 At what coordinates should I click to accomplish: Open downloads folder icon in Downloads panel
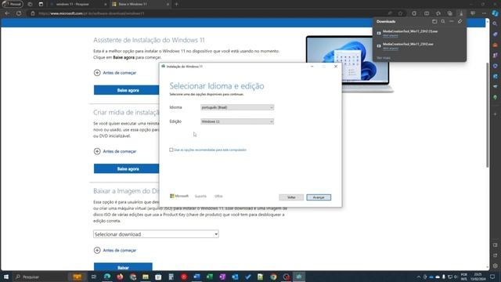pyautogui.click(x=434, y=21)
